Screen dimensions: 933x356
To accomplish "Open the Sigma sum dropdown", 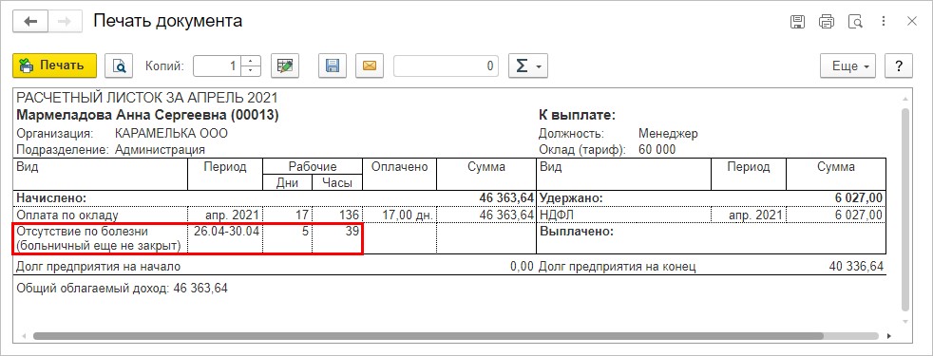I will [528, 66].
